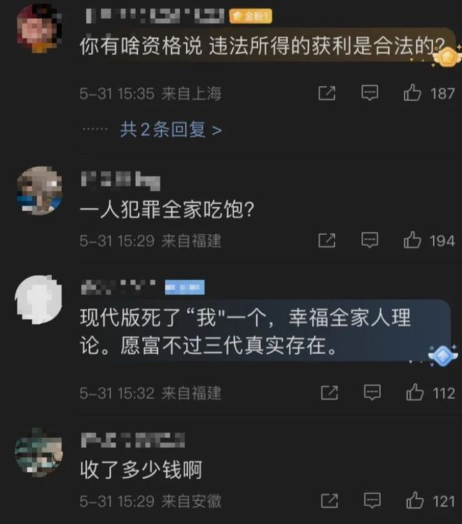The width and height of the screenshot is (462, 524).
Task: Like the 收了多少钱啊 comment
Action: point(414,500)
